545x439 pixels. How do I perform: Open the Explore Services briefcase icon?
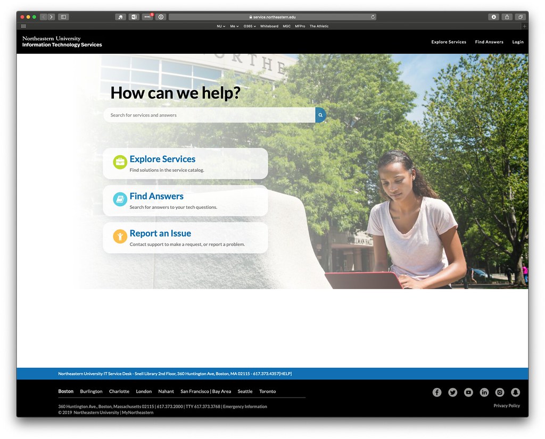pyautogui.click(x=119, y=162)
